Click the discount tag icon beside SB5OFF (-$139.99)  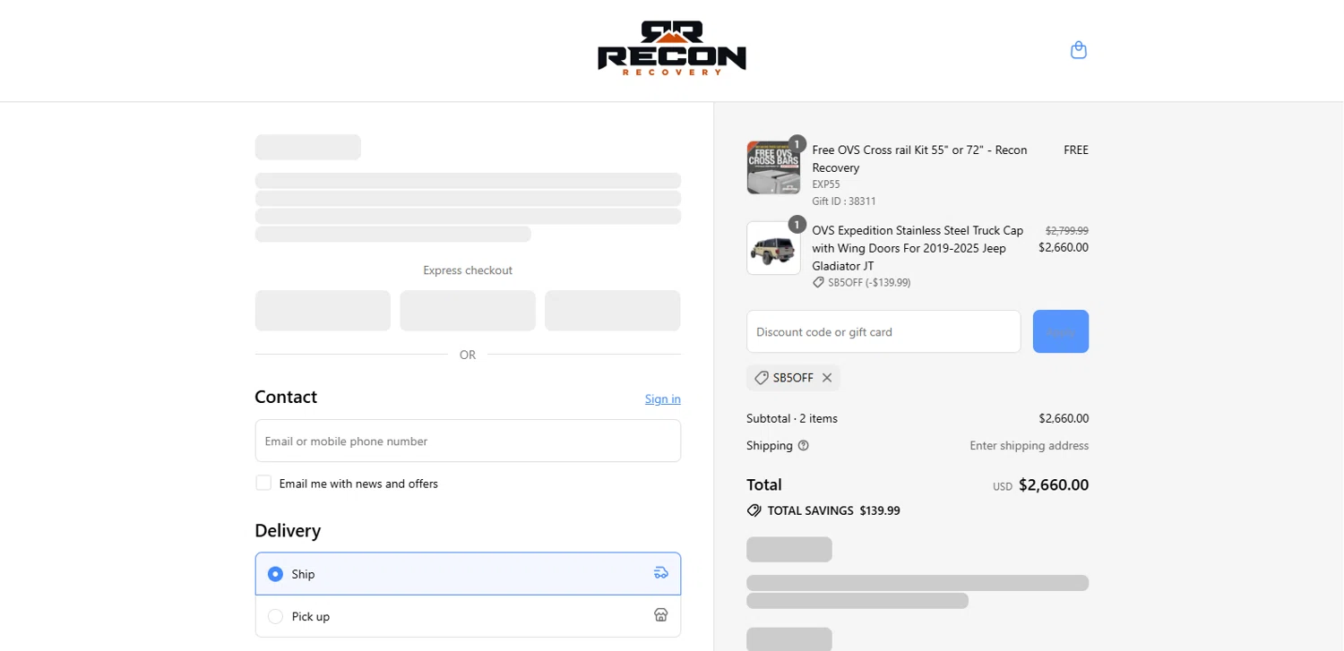pos(818,282)
